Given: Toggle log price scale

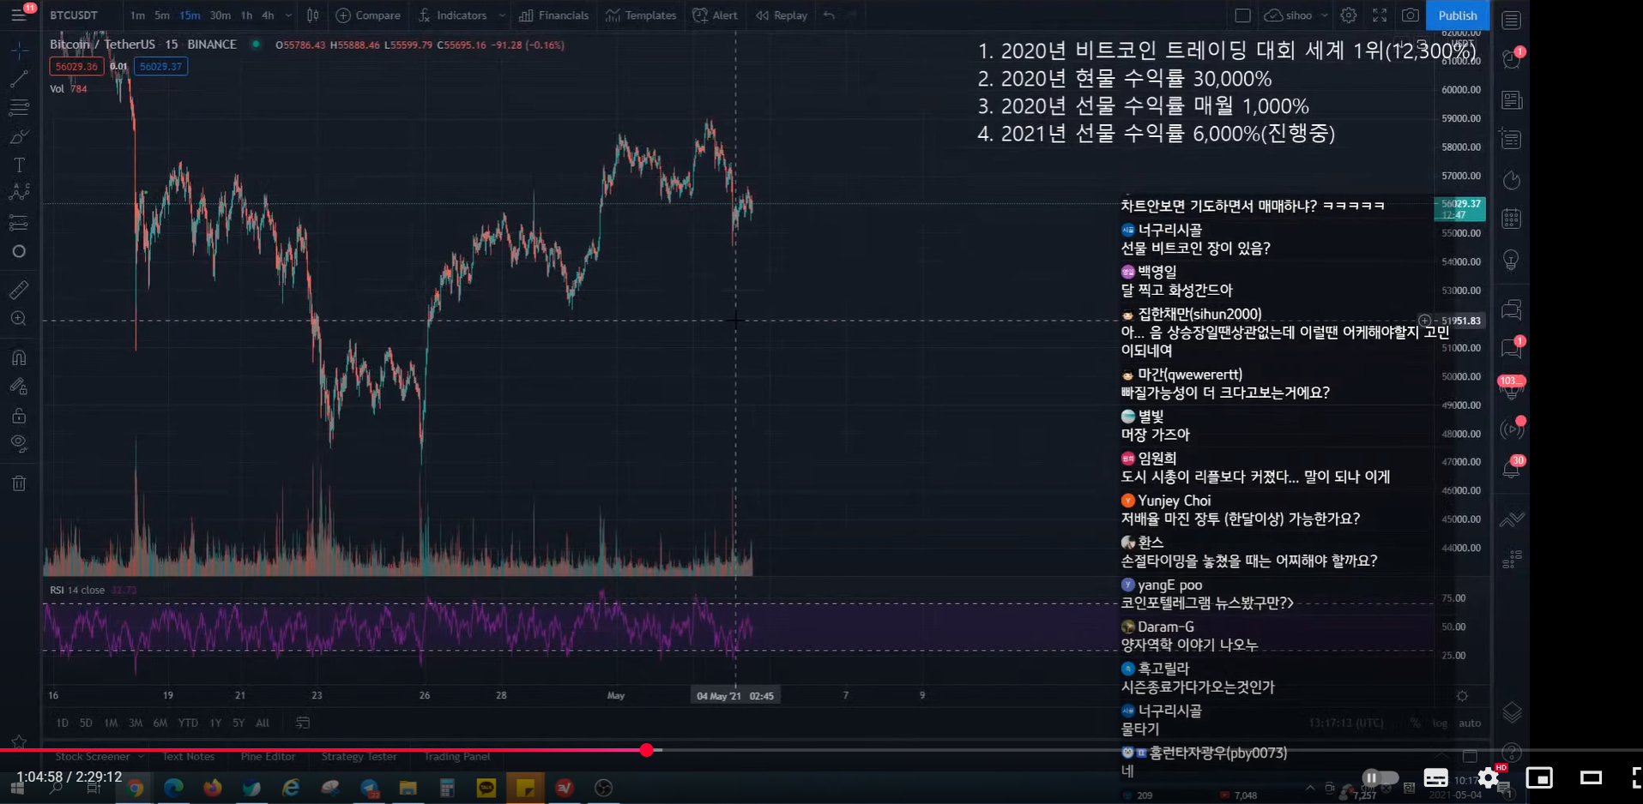Looking at the screenshot, I should [1440, 723].
